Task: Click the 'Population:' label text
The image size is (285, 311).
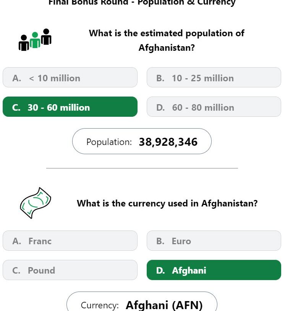Action: (x=109, y=142)
